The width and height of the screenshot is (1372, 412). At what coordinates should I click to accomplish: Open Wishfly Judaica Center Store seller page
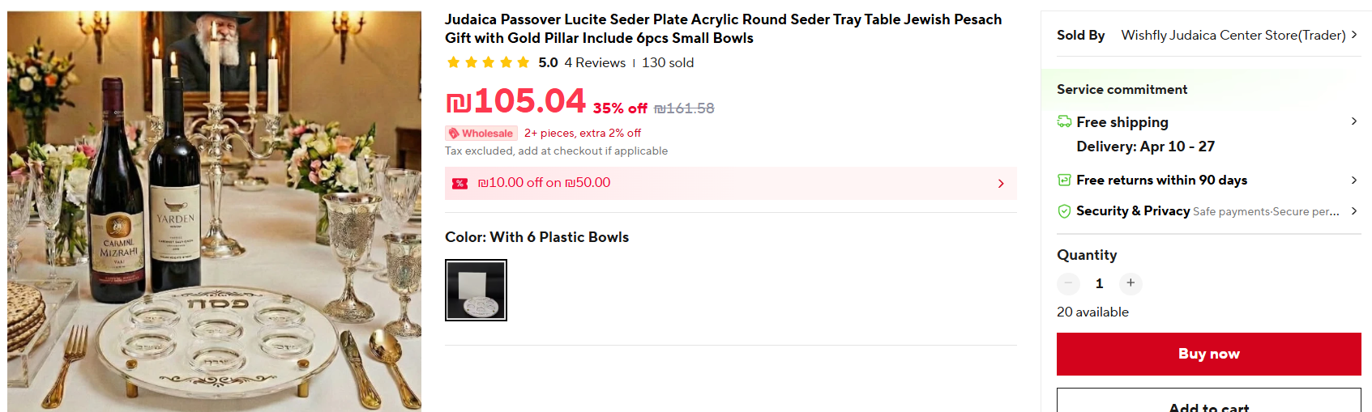1233,35
